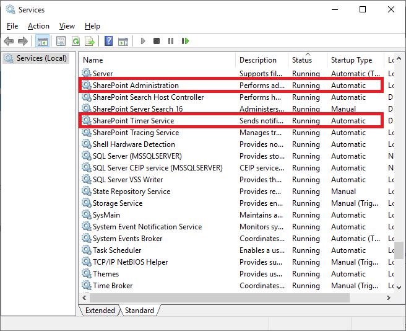Go back using the Back arrow

9,41
